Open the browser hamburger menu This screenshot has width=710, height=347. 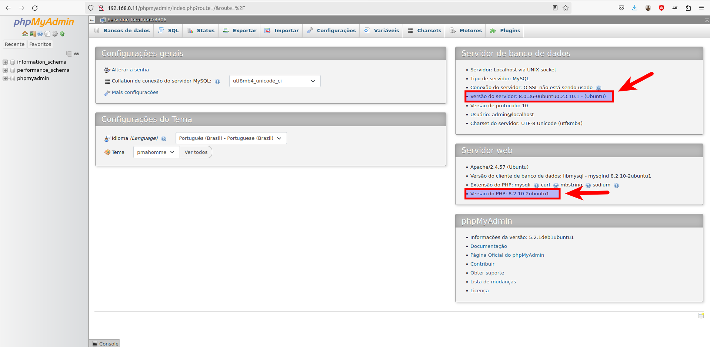tap(701, 8)
